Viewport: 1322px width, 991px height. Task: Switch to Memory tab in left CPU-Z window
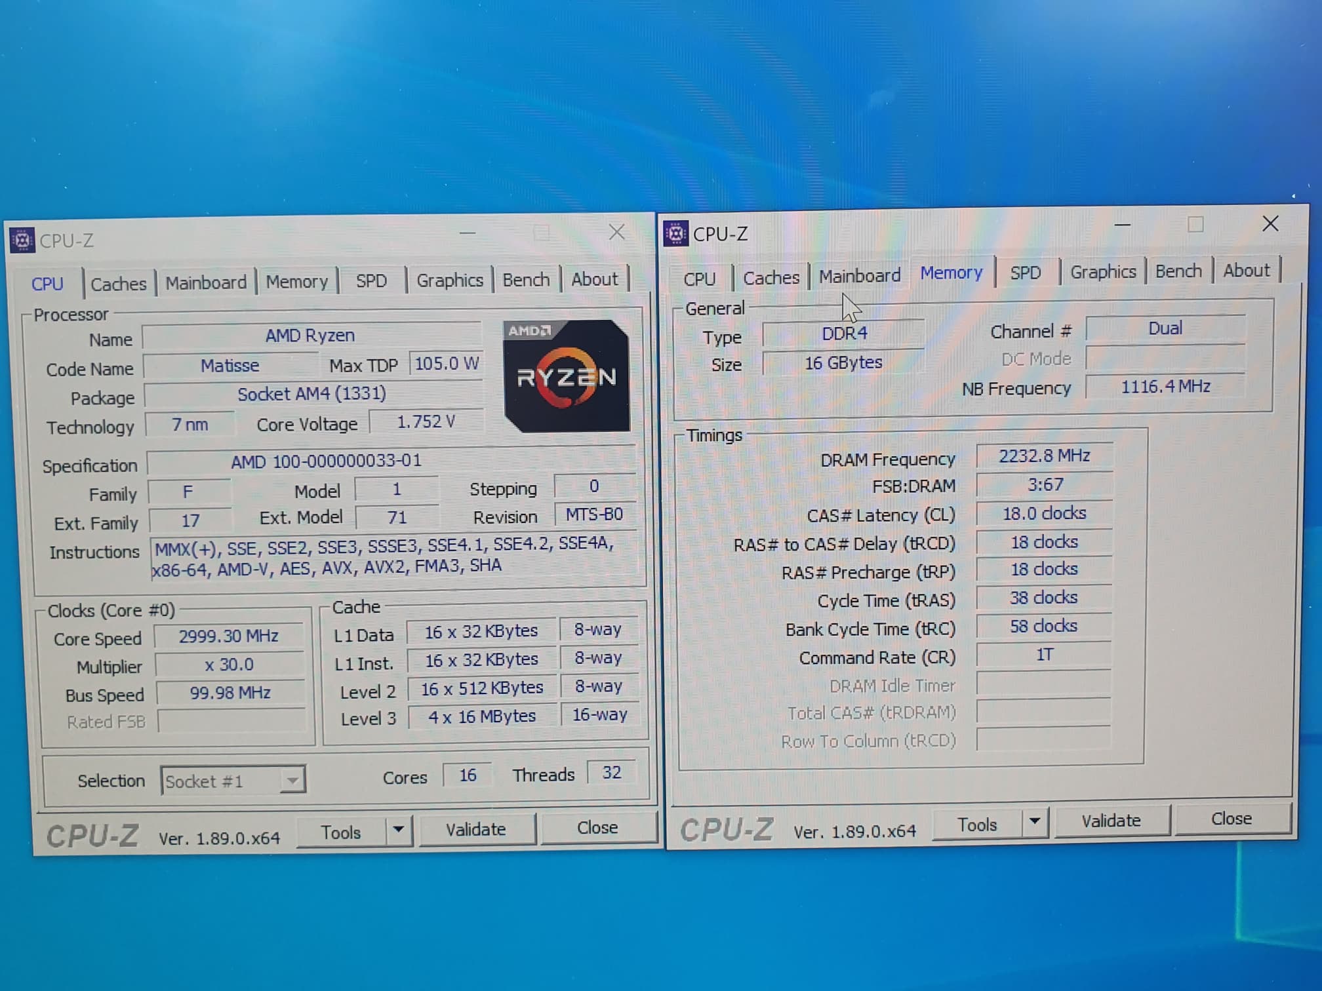click(297, 282)
